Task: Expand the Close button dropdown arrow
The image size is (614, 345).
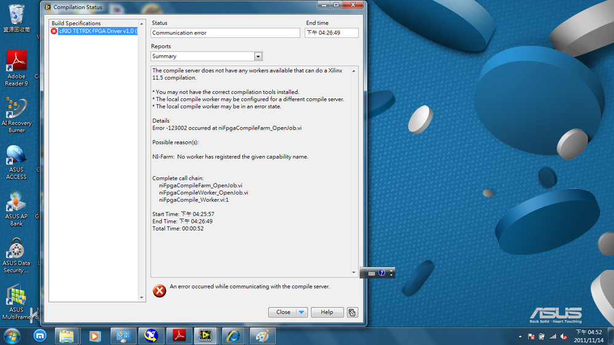Action: click(x=301, y=312)
